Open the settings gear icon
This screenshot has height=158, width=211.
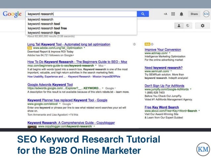(202, 26)
